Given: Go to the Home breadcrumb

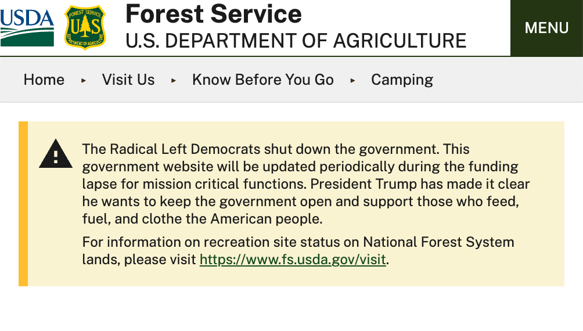Looking at the screenshot, I should (x=44, y=80).
